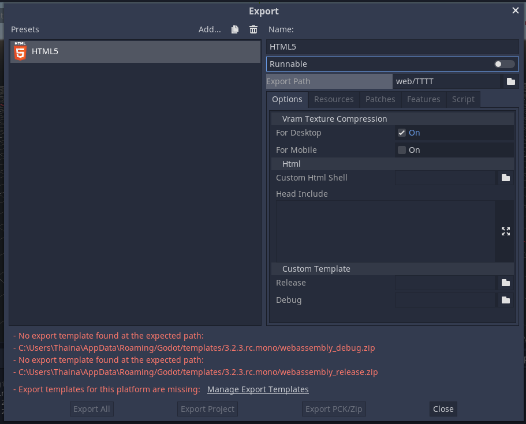
Task: Click Manage Export Templates link
Action: [x=258, y=389]
